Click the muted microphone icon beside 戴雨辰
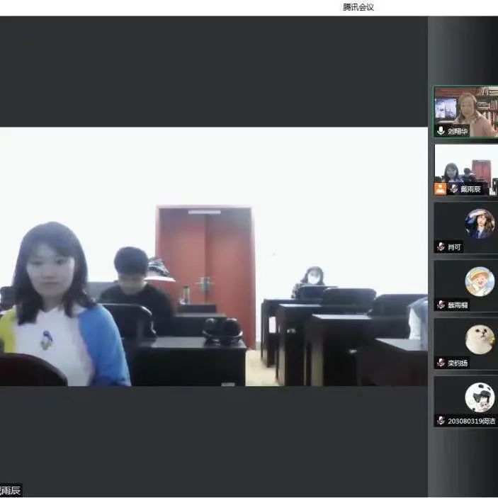498x498 pixels. click(x=453, y=189)
